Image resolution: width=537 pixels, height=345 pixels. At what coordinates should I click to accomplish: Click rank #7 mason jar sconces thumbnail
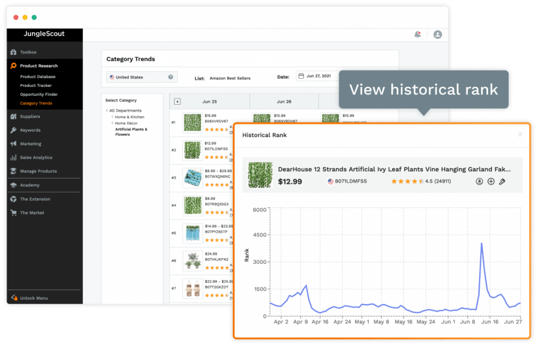click(192, 288)
